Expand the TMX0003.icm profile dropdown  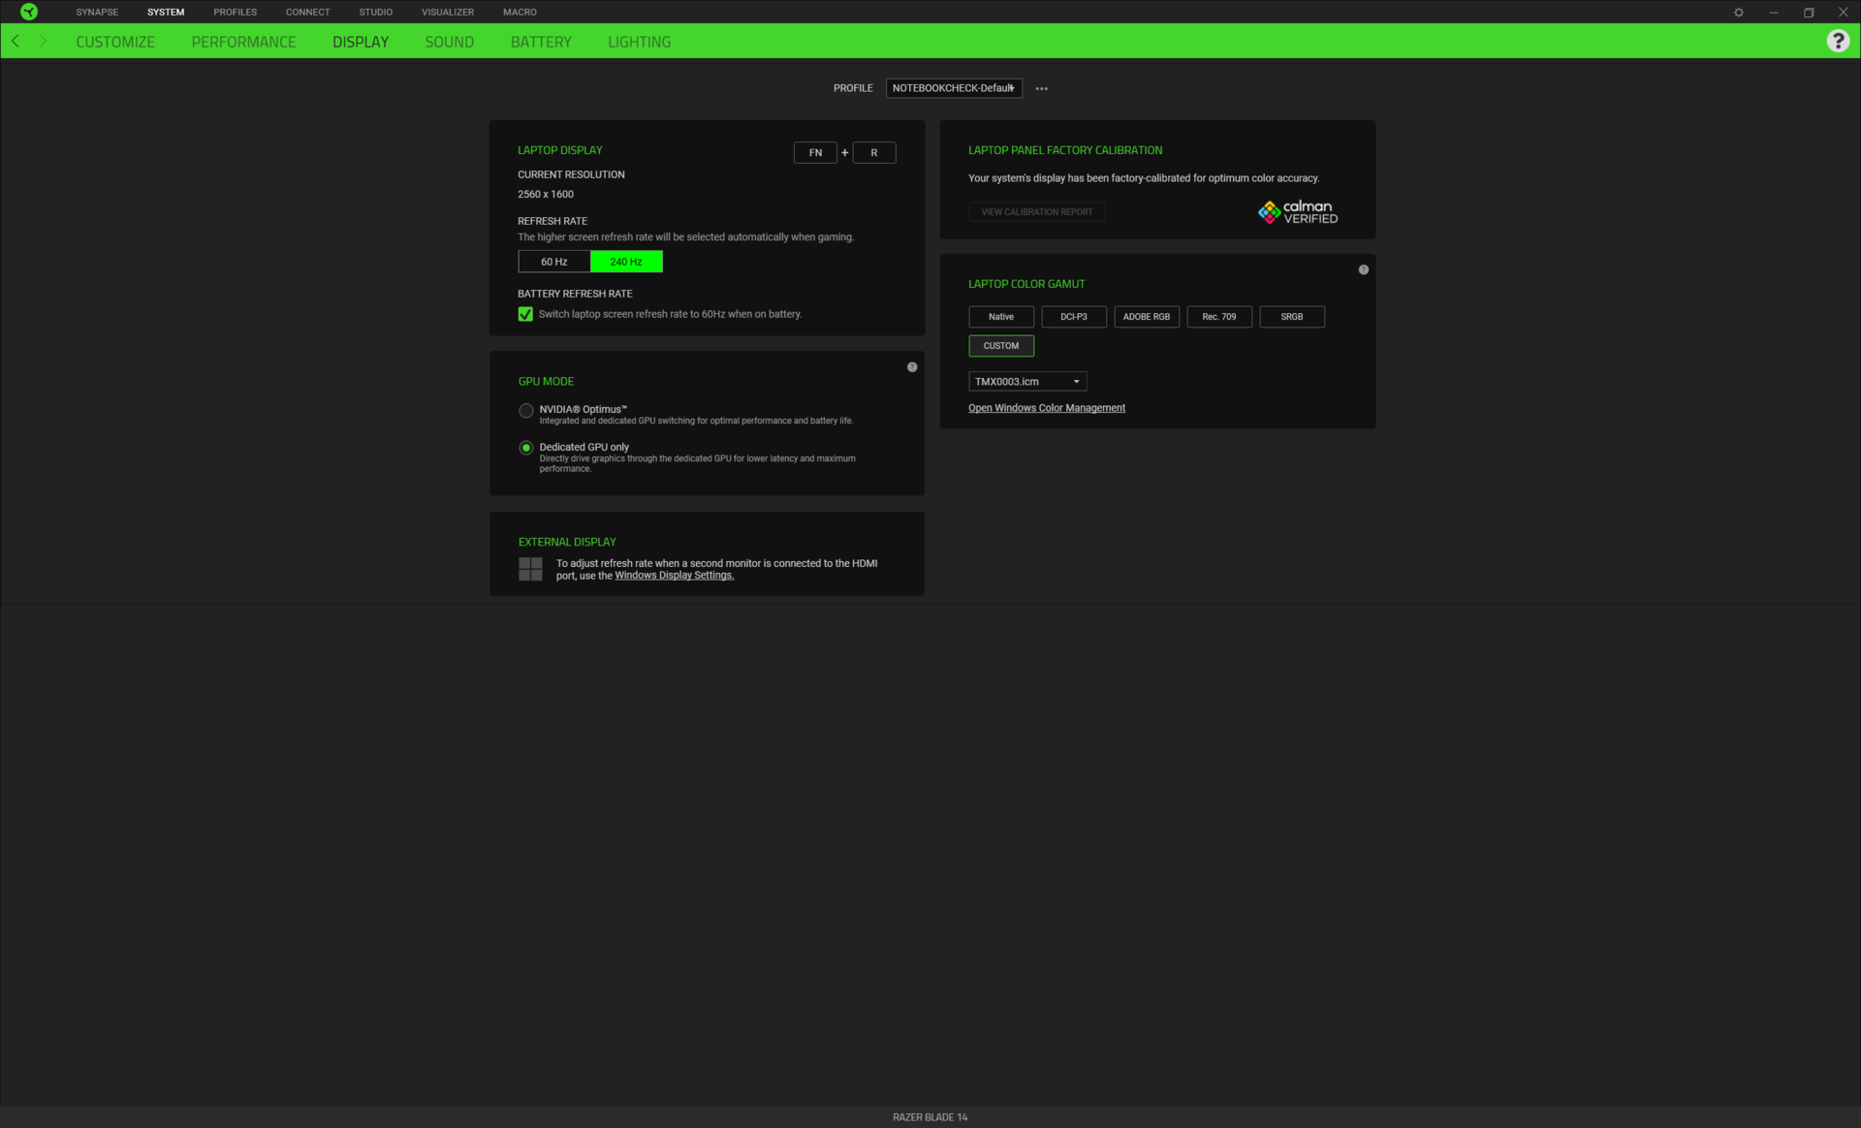1027,382
